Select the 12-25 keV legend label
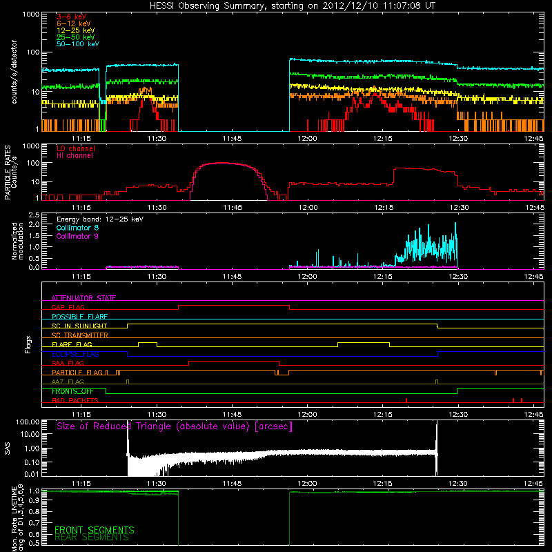This screenshot has width=552, height=552. (x=76, y=30)
